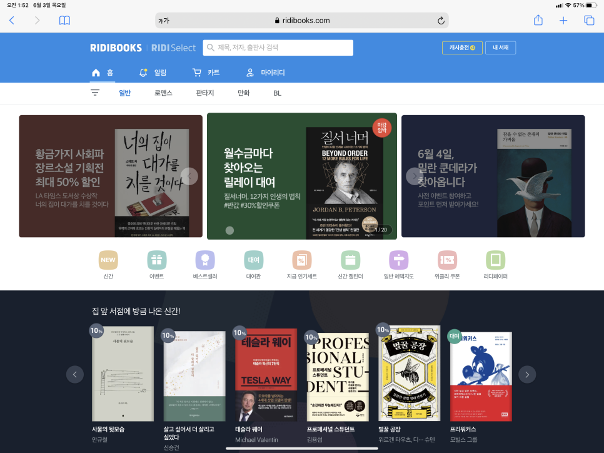
Task: Click 집 앞 서점에 방금 나온 신간! heading
Action: click(x=136, y=311)
